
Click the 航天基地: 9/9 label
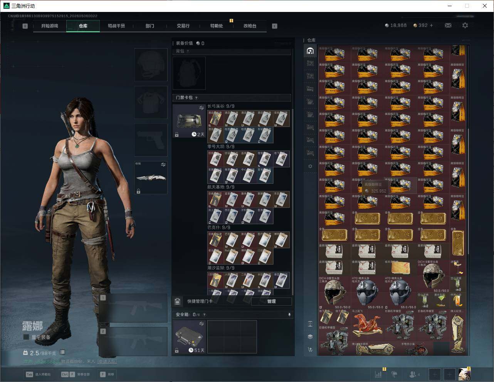coord(221,187)
